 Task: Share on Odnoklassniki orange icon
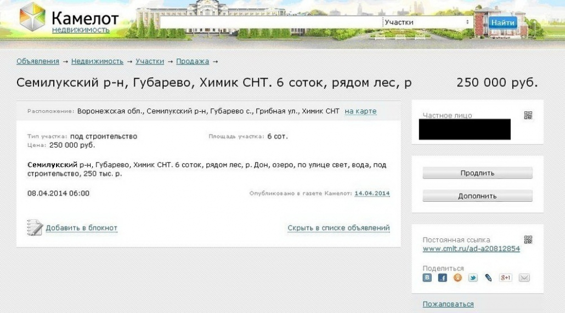[x=457, y=278]
